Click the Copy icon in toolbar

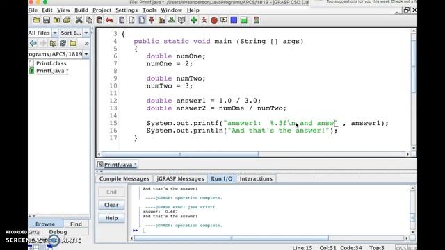[x=89, y=20]
